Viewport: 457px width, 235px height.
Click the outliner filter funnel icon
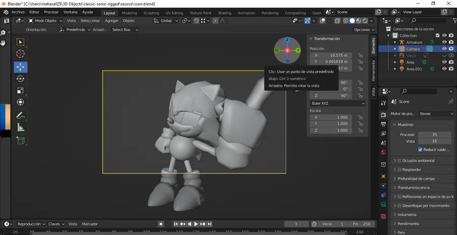pos(454,21)
